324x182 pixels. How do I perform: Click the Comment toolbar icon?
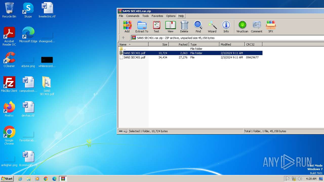(257, 27)
